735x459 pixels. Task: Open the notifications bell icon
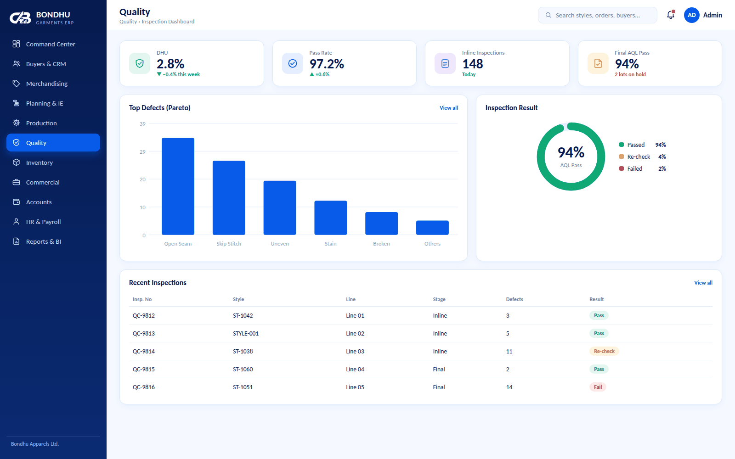(x=671, y=15)
